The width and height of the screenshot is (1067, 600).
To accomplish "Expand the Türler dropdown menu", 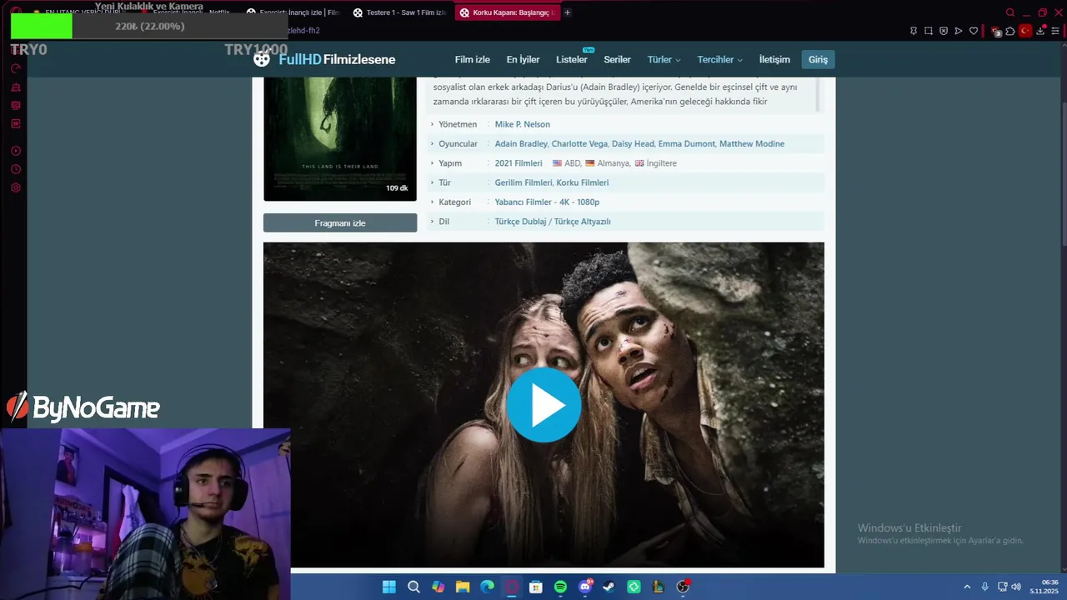I will coord(664,59).
